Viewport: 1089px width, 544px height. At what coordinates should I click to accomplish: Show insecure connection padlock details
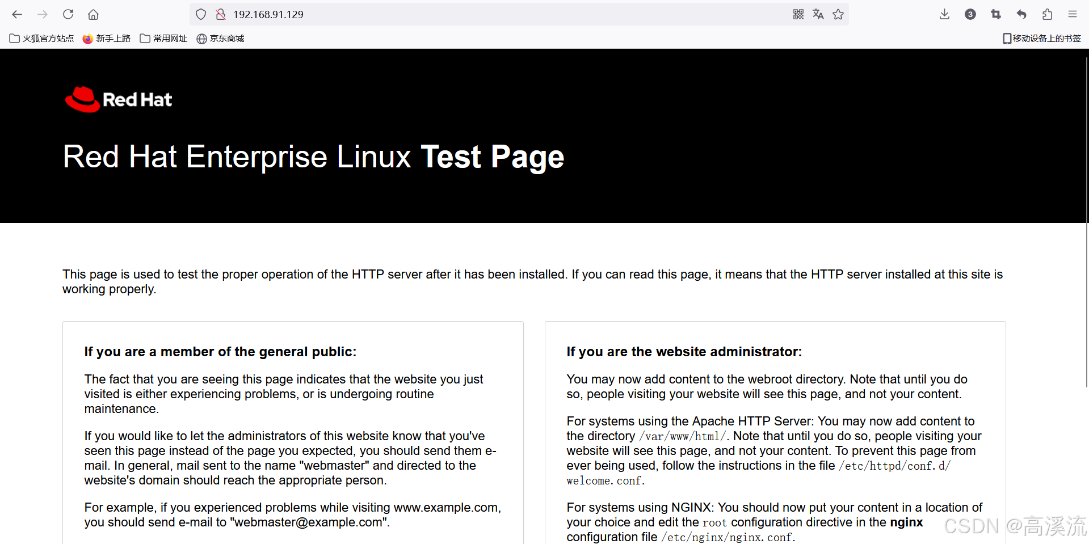coord(221,14)
